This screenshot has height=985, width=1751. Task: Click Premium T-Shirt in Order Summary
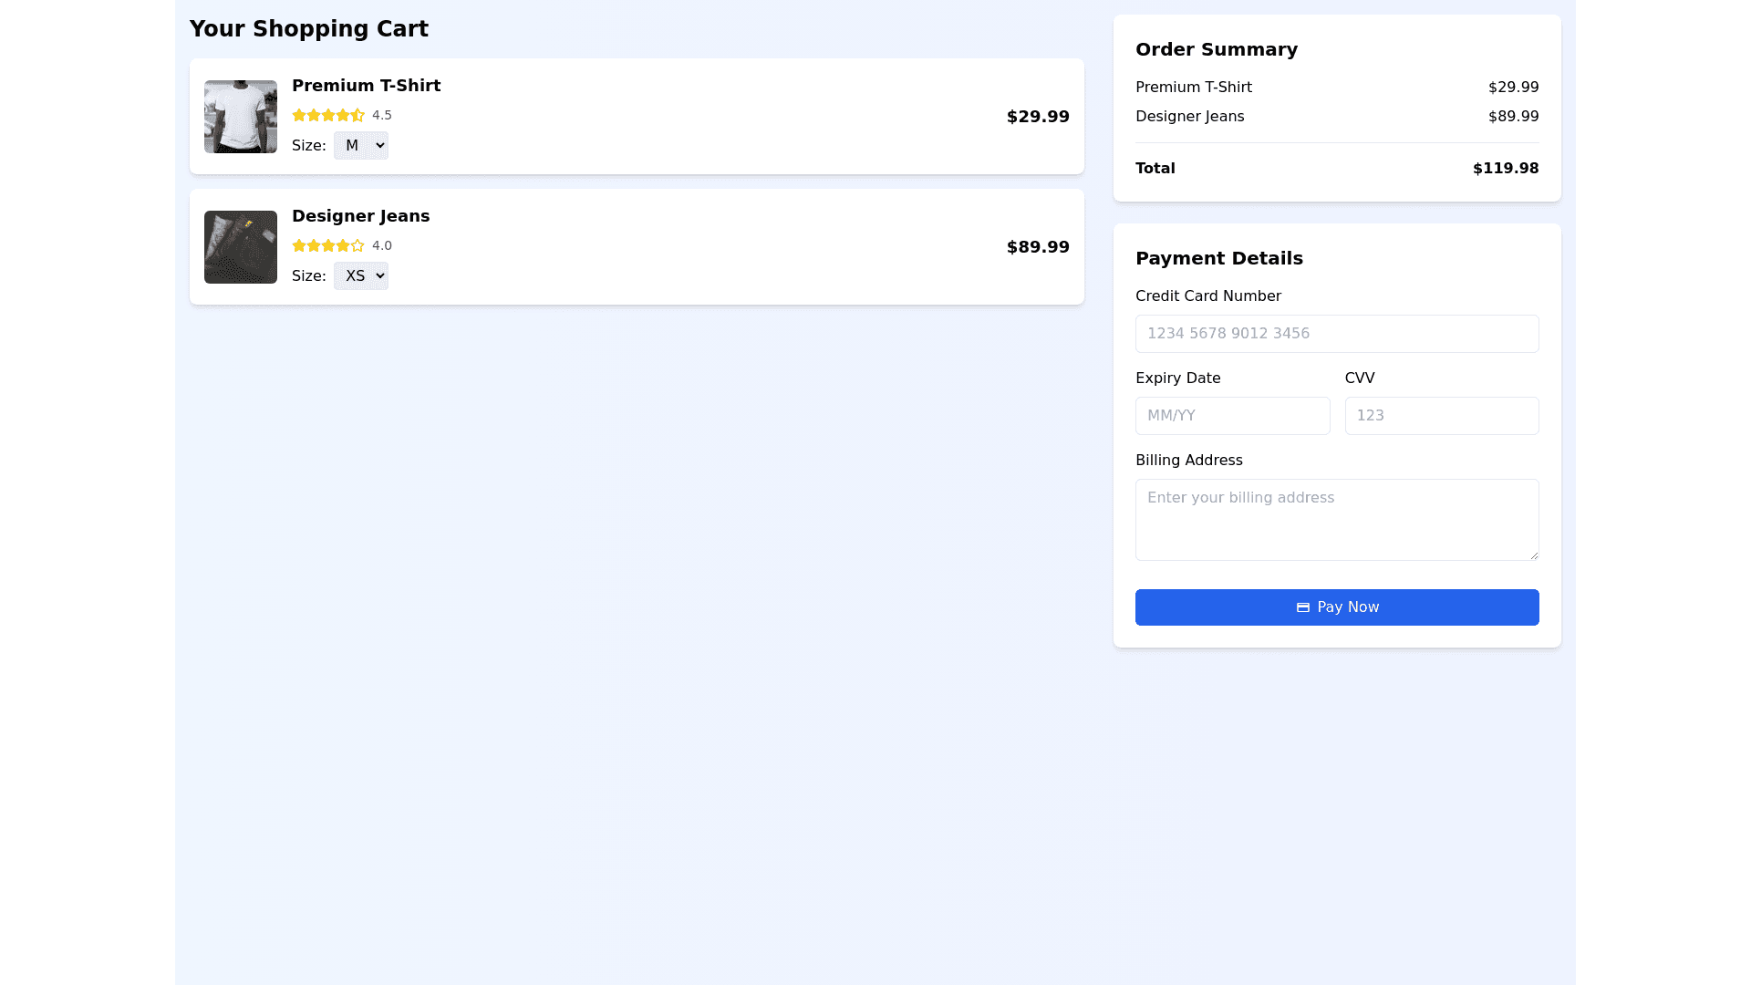(1193, 88)
